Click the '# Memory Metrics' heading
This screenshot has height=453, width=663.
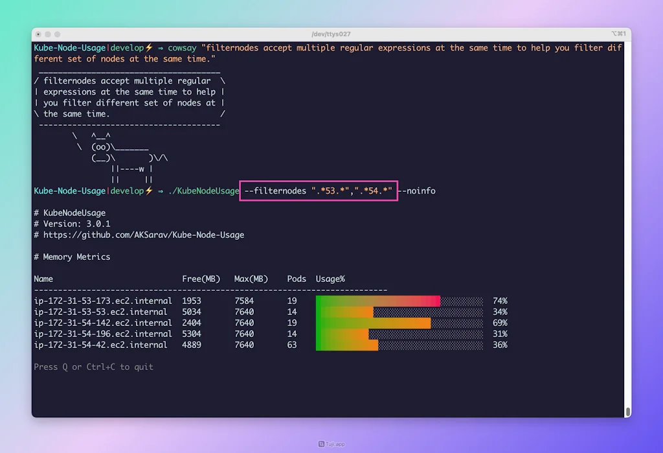click(72, 257)
